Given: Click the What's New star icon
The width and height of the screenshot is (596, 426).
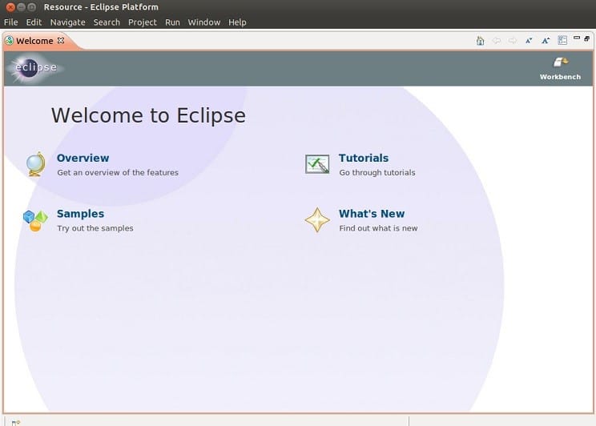Looking at the screenshot, I should (317, 219).
